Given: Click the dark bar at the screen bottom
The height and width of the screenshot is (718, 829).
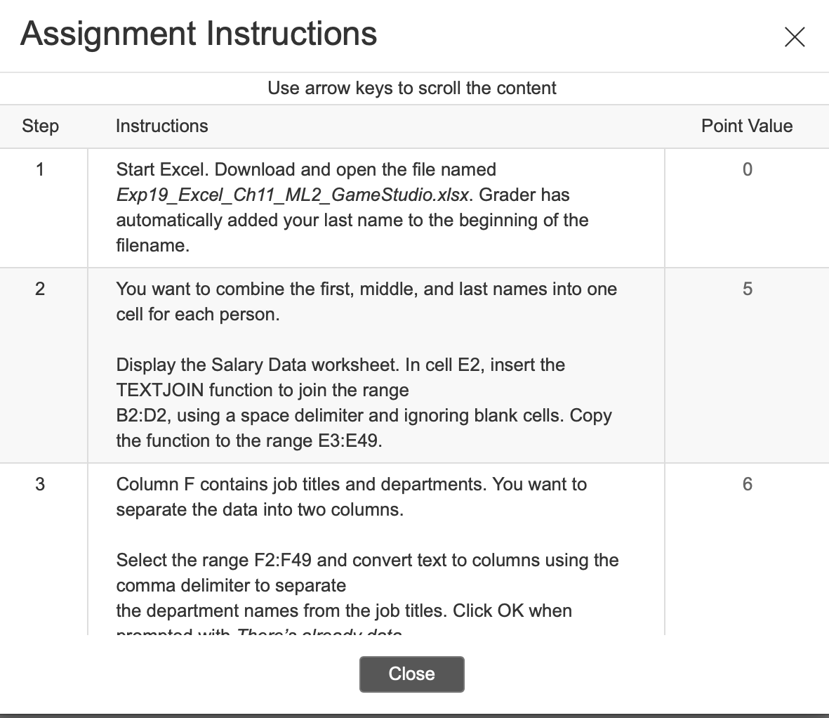Looking at the screenshot, I should click(x=414, y=714).
